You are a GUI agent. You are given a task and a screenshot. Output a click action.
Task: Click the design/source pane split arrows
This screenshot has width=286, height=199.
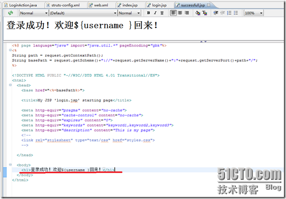pos(203,41)
